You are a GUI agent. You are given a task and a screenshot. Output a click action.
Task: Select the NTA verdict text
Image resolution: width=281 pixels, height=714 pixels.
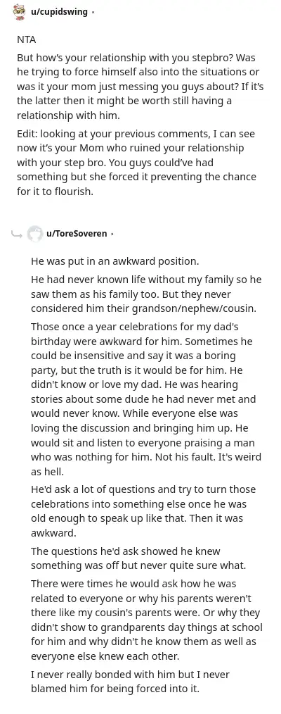point(26,39)
